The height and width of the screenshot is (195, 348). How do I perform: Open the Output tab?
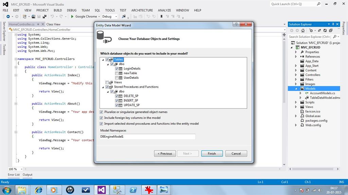[28, 175]
